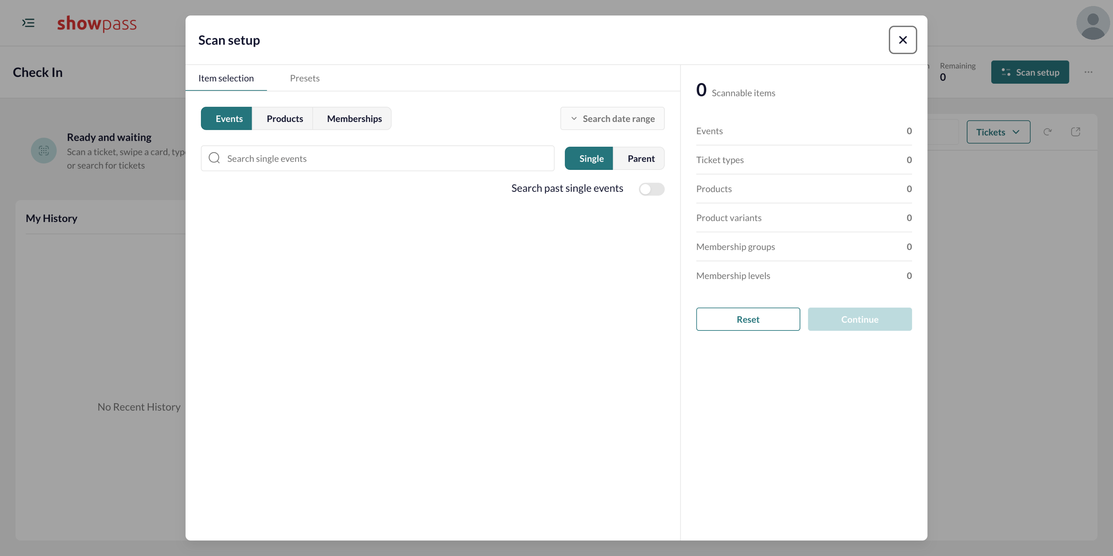The height and width of the screenshot is (556, 1113).
Task: Click the Events count row in the summary
Action: (x=804, y=131)
